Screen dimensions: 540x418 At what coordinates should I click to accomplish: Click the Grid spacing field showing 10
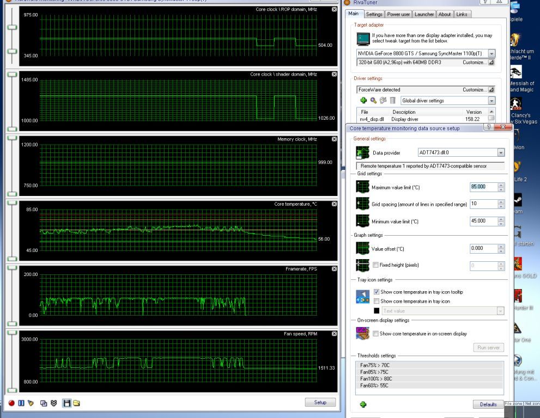tap(484, 204)
